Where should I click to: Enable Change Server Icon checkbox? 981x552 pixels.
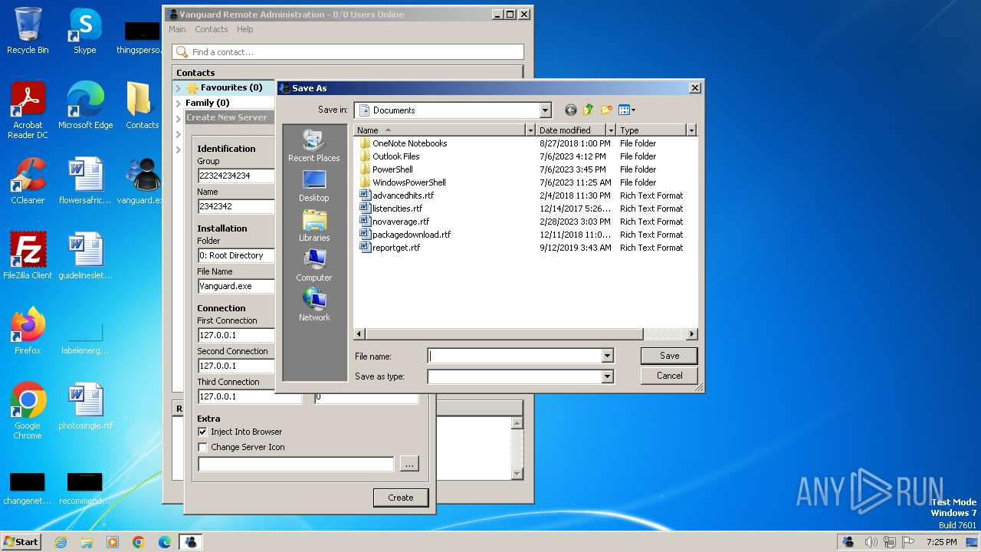coord(202,447)
